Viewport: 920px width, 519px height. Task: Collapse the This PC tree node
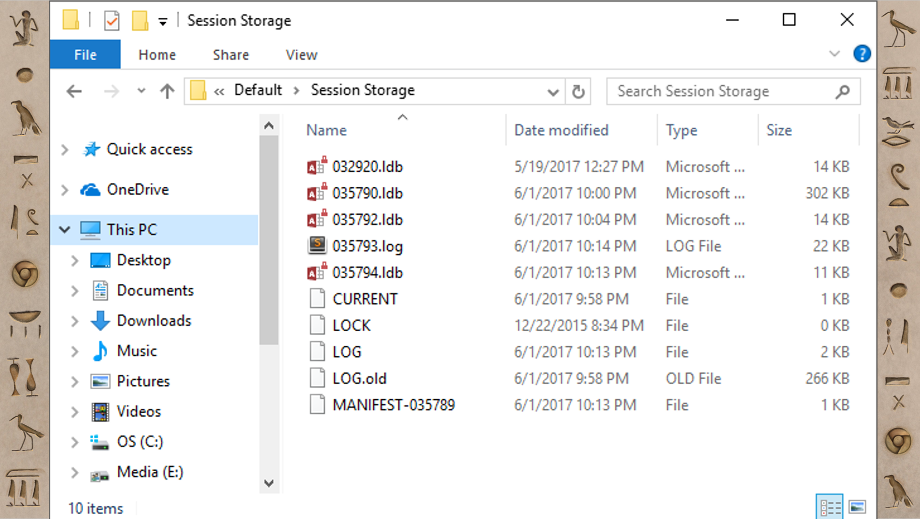click(x=65, y=229)
